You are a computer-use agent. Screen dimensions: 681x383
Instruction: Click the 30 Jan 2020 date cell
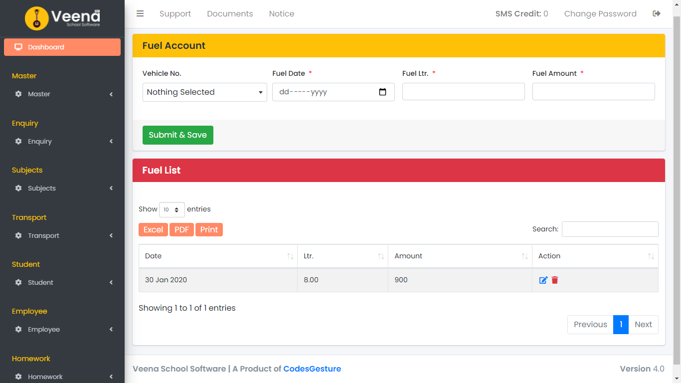point(218,280)
